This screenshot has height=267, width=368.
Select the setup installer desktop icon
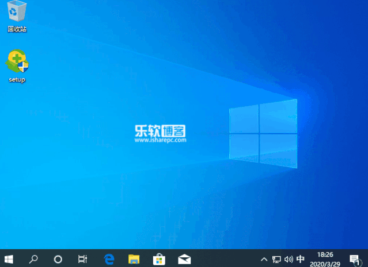pyautogui.click(x=17, y=61)
